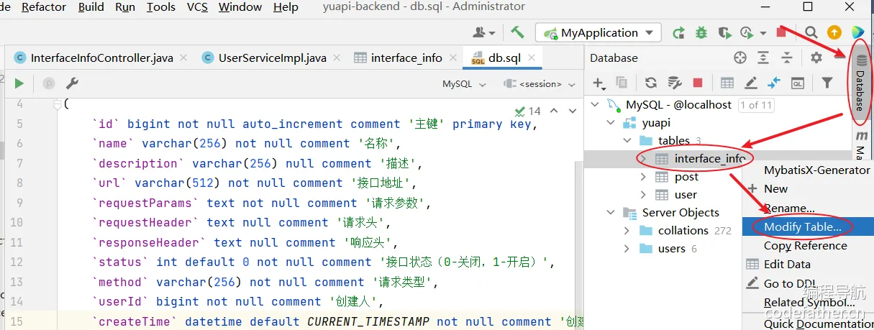Click the Search Everywhere magnifier icon

click(x=811, y=32)
